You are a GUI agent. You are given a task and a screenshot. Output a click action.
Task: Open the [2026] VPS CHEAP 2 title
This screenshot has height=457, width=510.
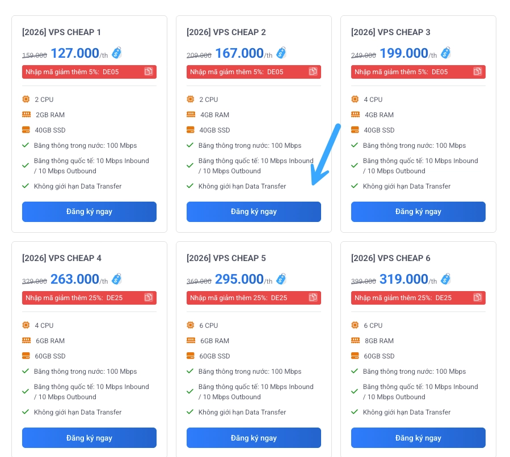pyautogui.click(x=226, y=32)
